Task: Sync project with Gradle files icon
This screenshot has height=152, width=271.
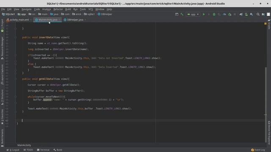Action: pyautogui.click(x=241, y=14)
